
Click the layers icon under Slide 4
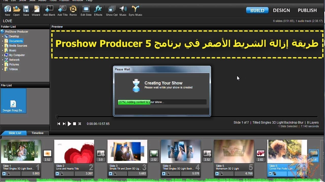(x=168, y=174)
